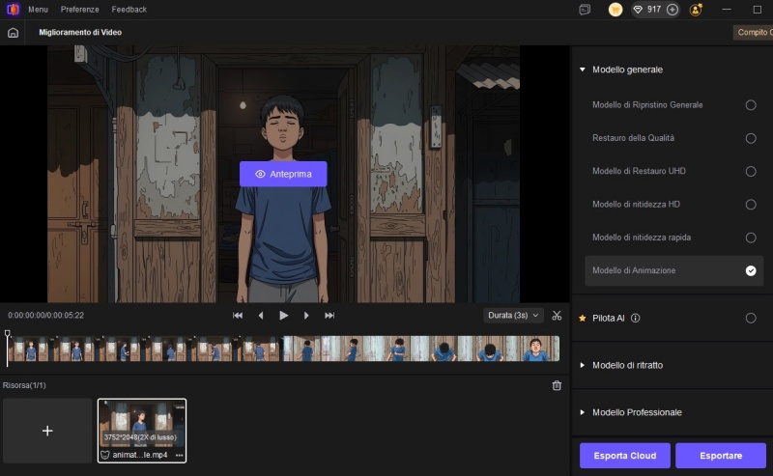Click the user account icon
The height and width of the screenshot is (476, 773).
(x=696, y=10)
